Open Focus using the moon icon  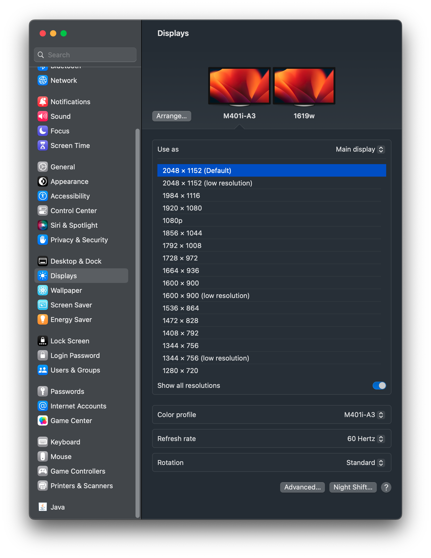pos(43,131)
